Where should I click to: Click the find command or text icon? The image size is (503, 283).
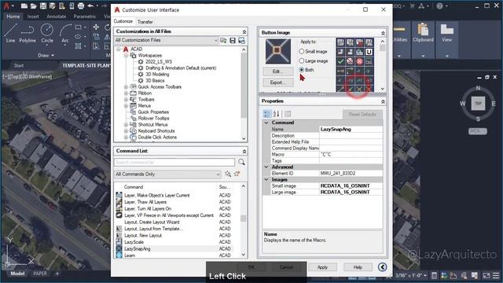click(x=228, y=174)
